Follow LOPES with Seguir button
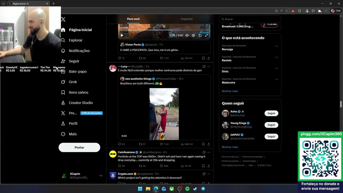 pyautogui.click(x=271, y=136)
